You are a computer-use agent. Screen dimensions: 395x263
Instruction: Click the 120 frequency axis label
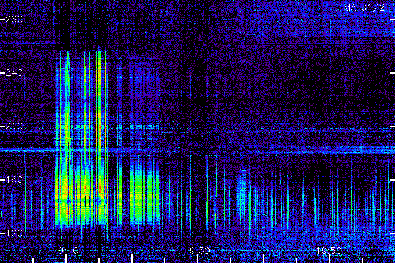[x=14, y=233]
